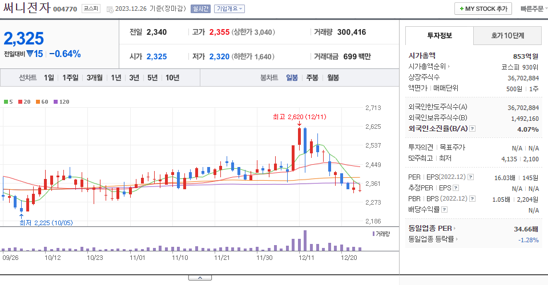Select the 10년 line chart period

click(172, 78)
